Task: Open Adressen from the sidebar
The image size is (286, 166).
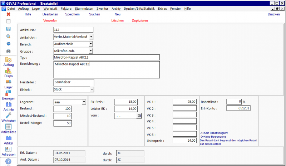Action: click(x=9, y=149)
